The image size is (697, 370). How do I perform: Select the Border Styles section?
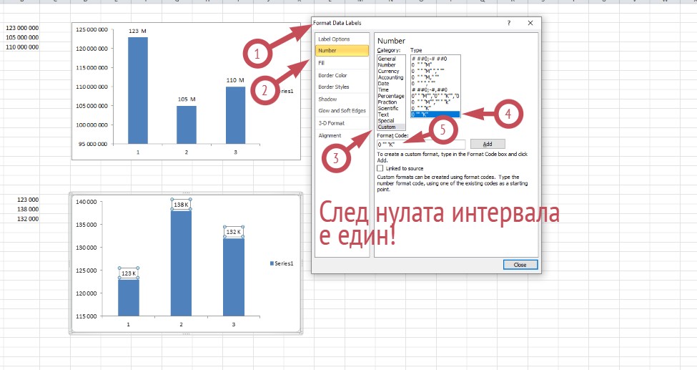(334, 87)
